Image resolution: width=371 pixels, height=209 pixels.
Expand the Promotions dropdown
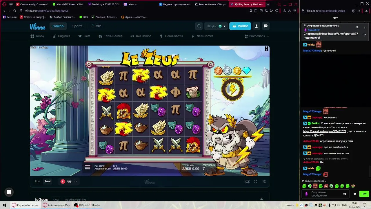click(x=257, y=36)
